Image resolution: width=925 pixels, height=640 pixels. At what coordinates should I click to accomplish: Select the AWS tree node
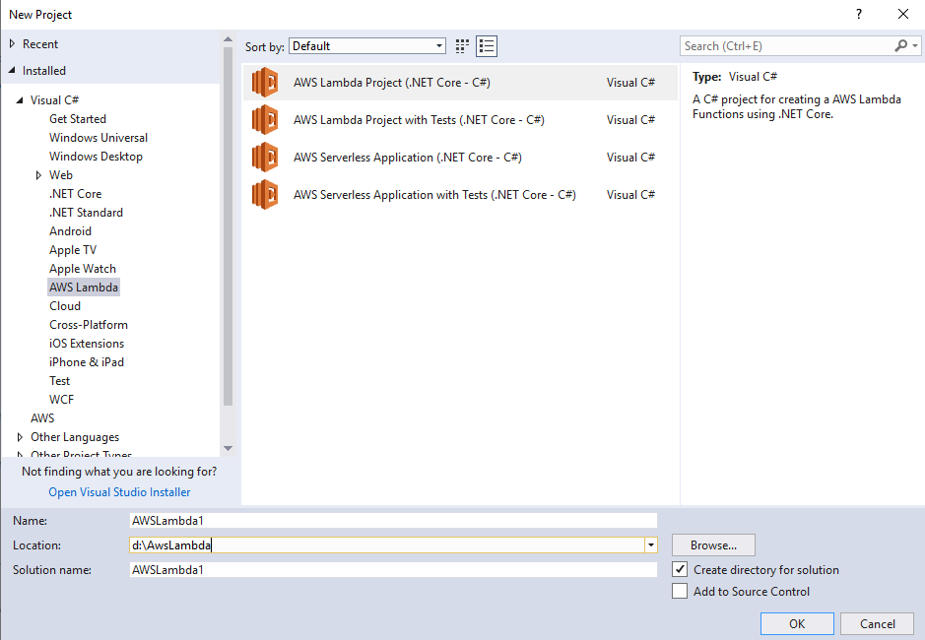tap(42, 418)
